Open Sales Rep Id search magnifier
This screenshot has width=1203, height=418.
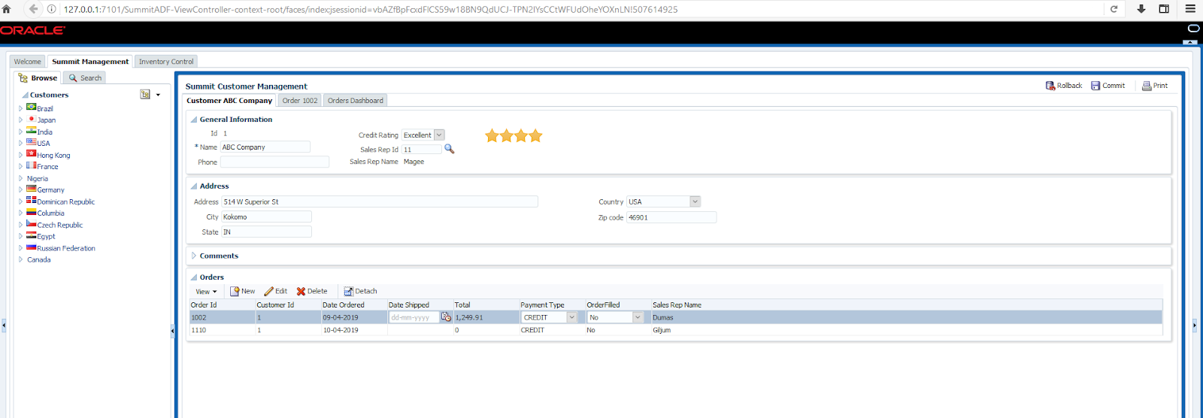tap(450, 149)
